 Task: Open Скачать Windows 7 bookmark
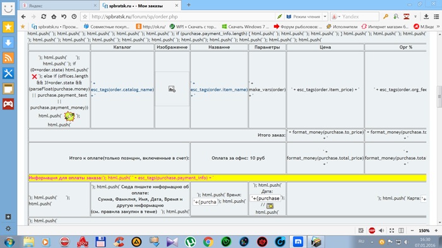(245, 26)
